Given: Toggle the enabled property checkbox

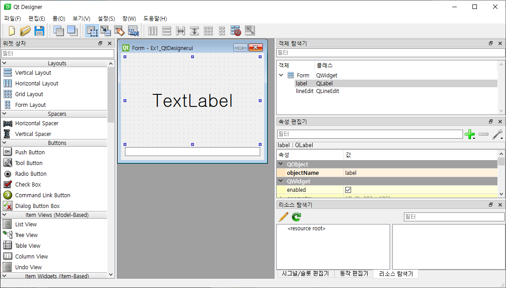Looking at the screenshot, I should click(x=348, y=190).
